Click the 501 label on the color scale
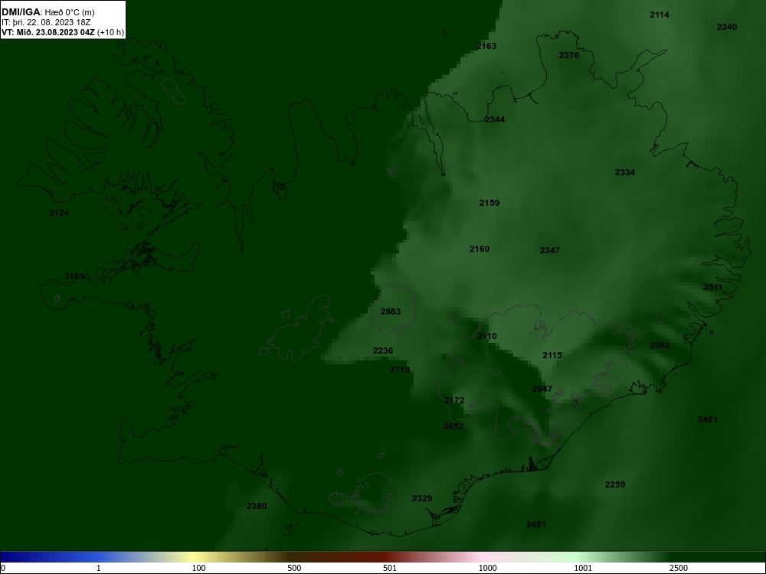The image size is (766, 574). click(390, 568)
